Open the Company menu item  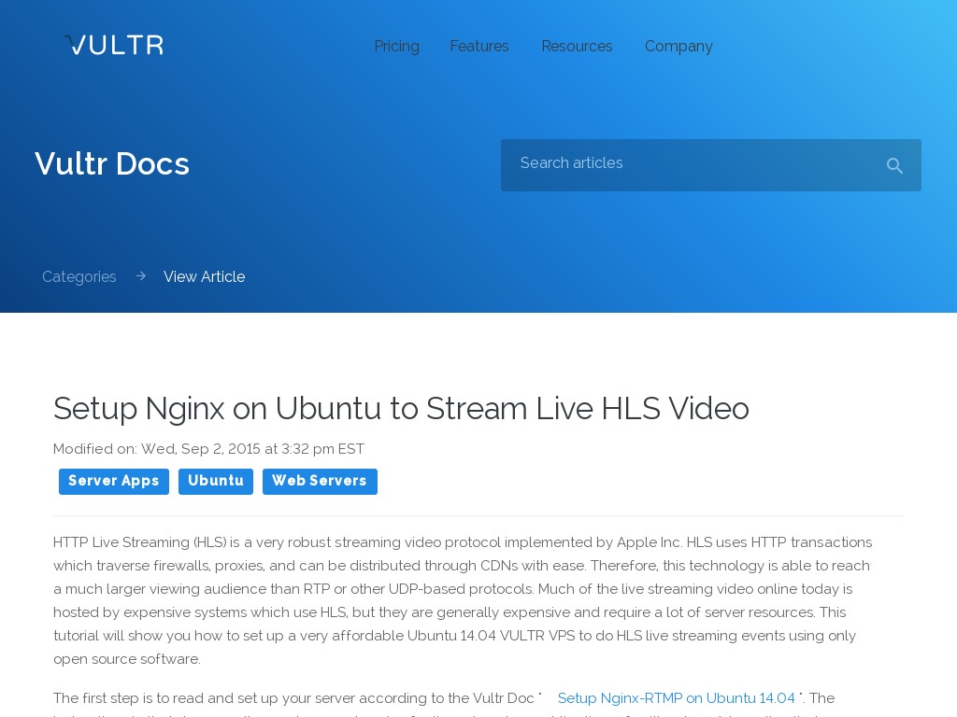coord(678,47)
